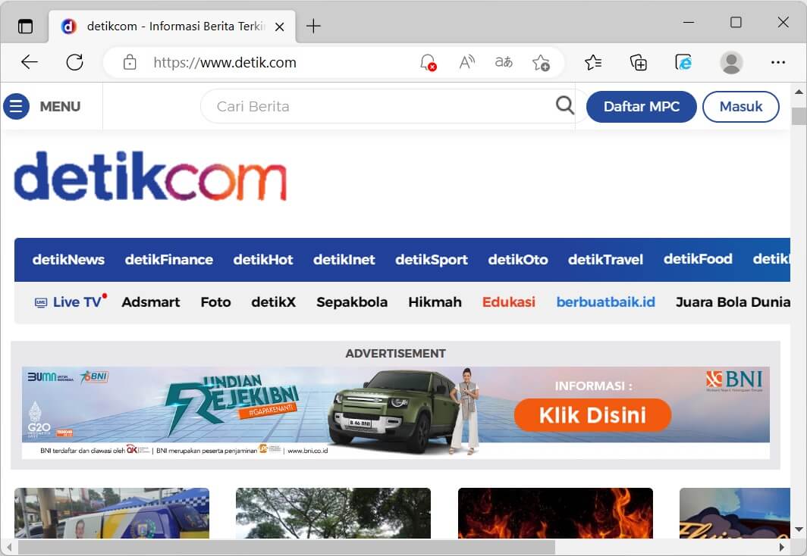Image resolution: width=807 pixels, height=556 pixels.
Task: Open the hamburger MENU icon
Action: [x=16, y=107]
